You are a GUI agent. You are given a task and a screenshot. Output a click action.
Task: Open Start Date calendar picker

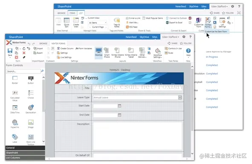pyautogui.click(x=119, y=106)
